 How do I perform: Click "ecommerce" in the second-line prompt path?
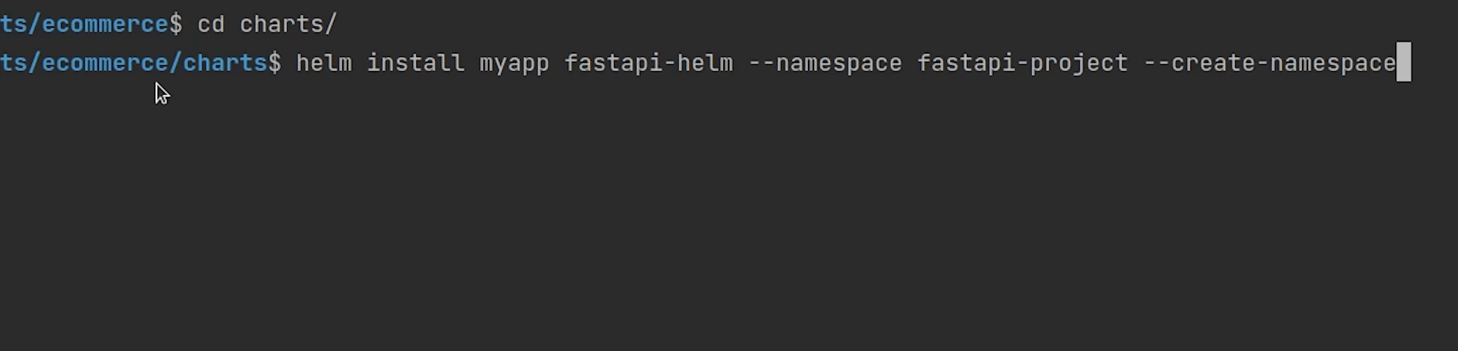click(106, 63)
